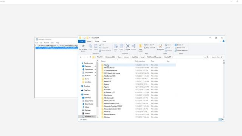Open recent locations dropdown beside forward arrow
This screenshot has height=136, width=242.
pos(87,57)
